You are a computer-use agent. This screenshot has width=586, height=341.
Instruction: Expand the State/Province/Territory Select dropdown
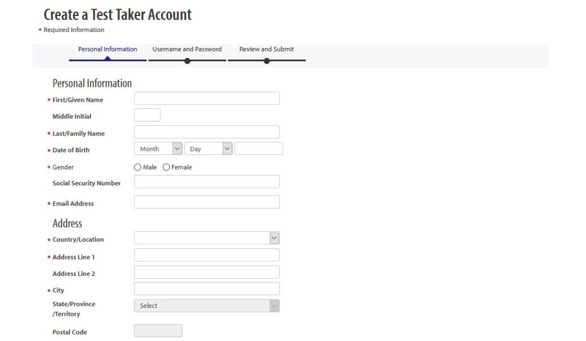tap(207, 306)
